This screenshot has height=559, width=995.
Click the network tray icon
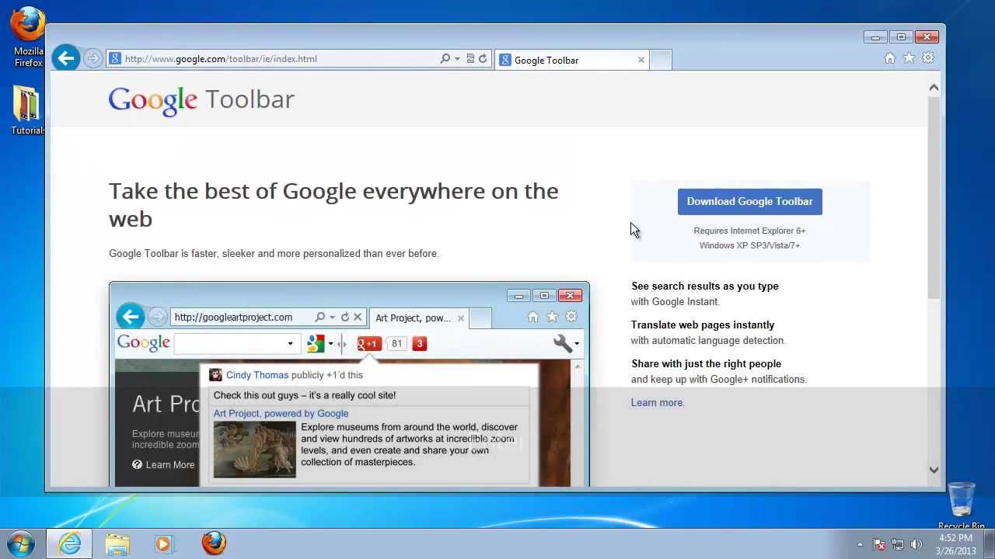pyautogui.click(x=898, y=544)
